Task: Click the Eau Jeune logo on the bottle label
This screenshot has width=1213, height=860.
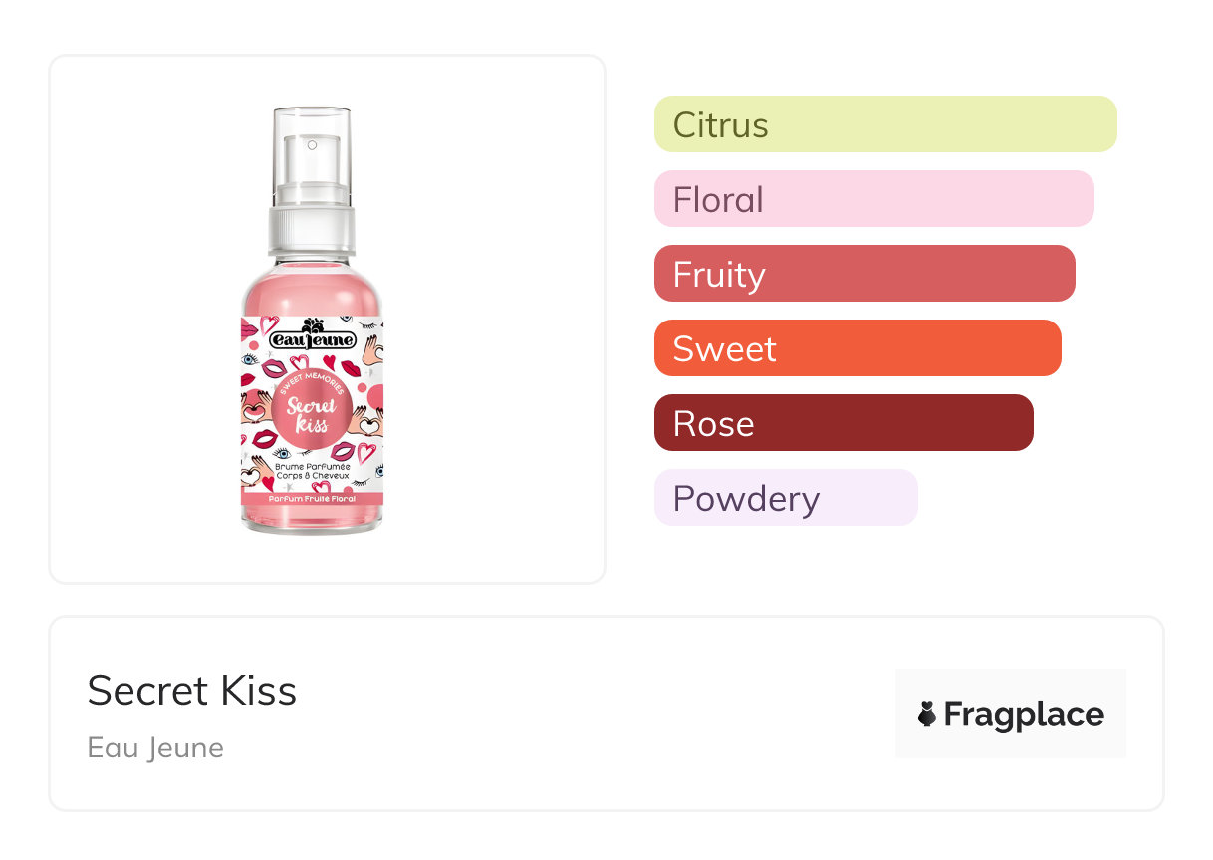Action: [312, 338]
